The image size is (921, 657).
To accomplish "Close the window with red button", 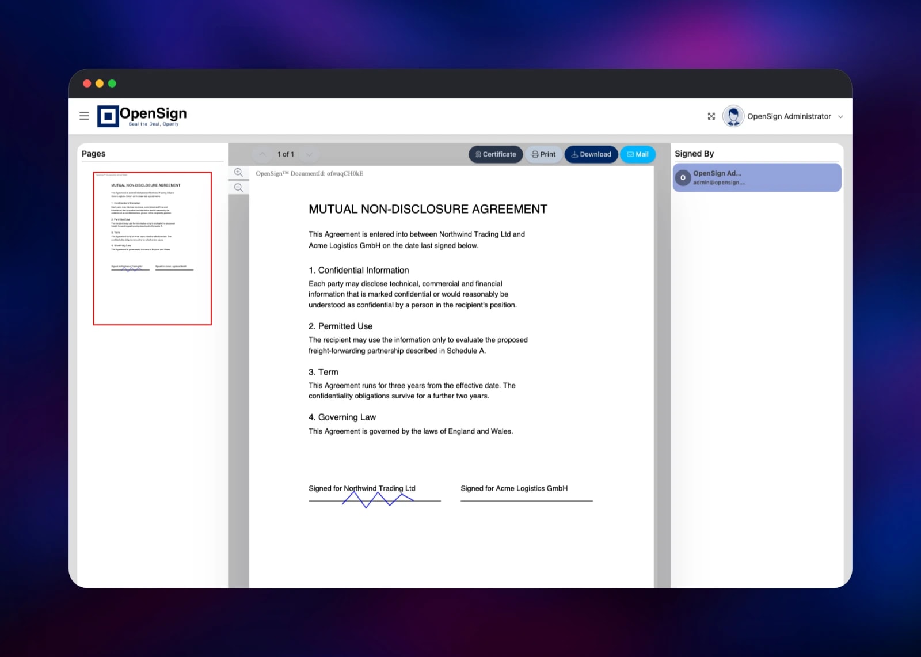I will click(87, 83).
